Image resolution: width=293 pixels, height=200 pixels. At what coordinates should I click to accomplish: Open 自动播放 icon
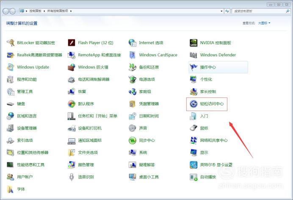pyautogui.click(x=193, y=177)
